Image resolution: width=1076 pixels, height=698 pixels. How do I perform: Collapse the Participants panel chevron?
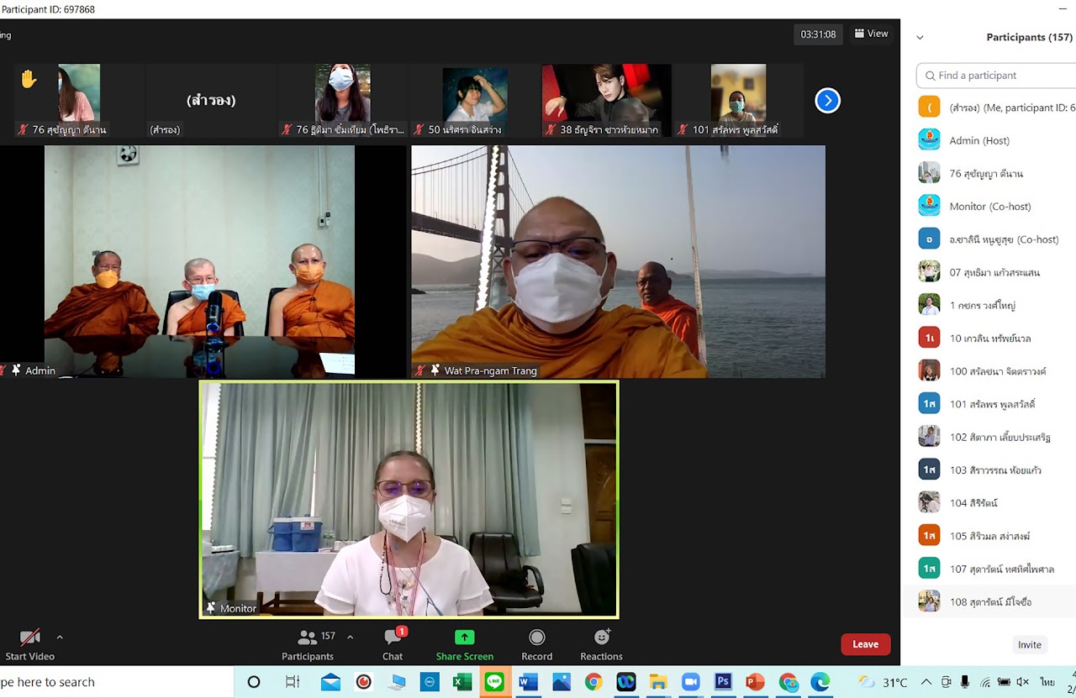pyautogui.click(x=920, y=38)
